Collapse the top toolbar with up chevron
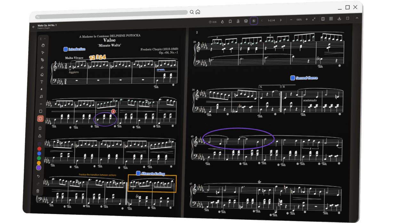Image resolution: width=397 pixels, height=223 pixels. coord(357,18)
